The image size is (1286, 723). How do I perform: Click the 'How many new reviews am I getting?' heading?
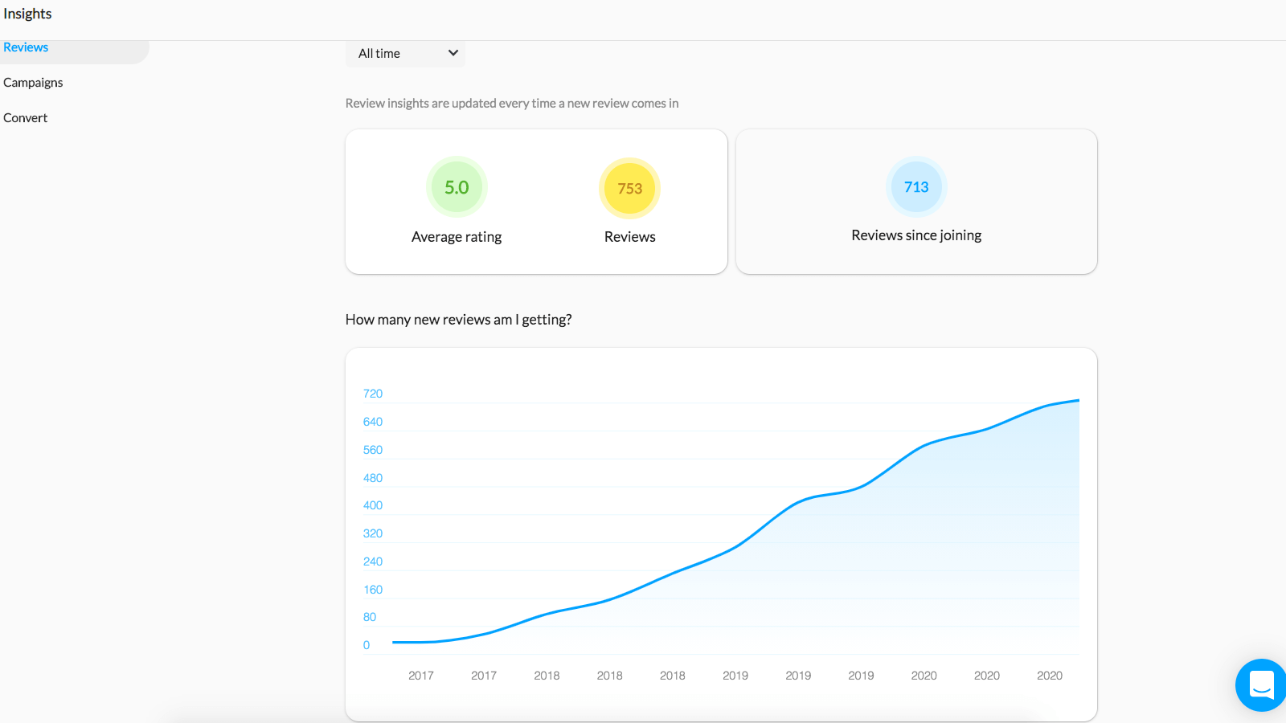(x=459, y=320)
